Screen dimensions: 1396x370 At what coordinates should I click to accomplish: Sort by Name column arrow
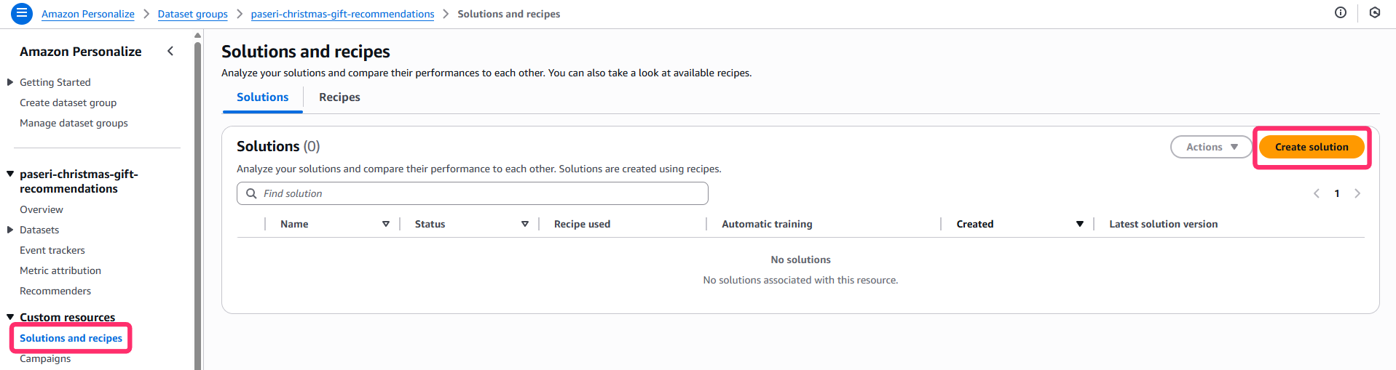(x=385, y=224)
